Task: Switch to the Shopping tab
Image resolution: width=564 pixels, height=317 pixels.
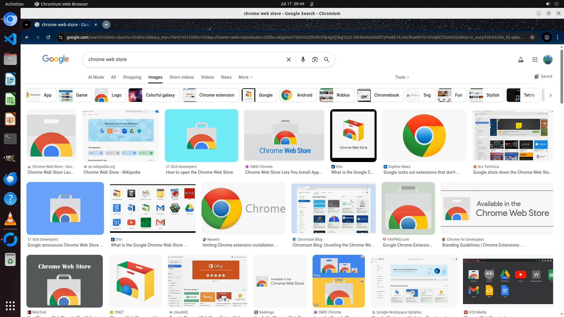Action: [132, 77]
